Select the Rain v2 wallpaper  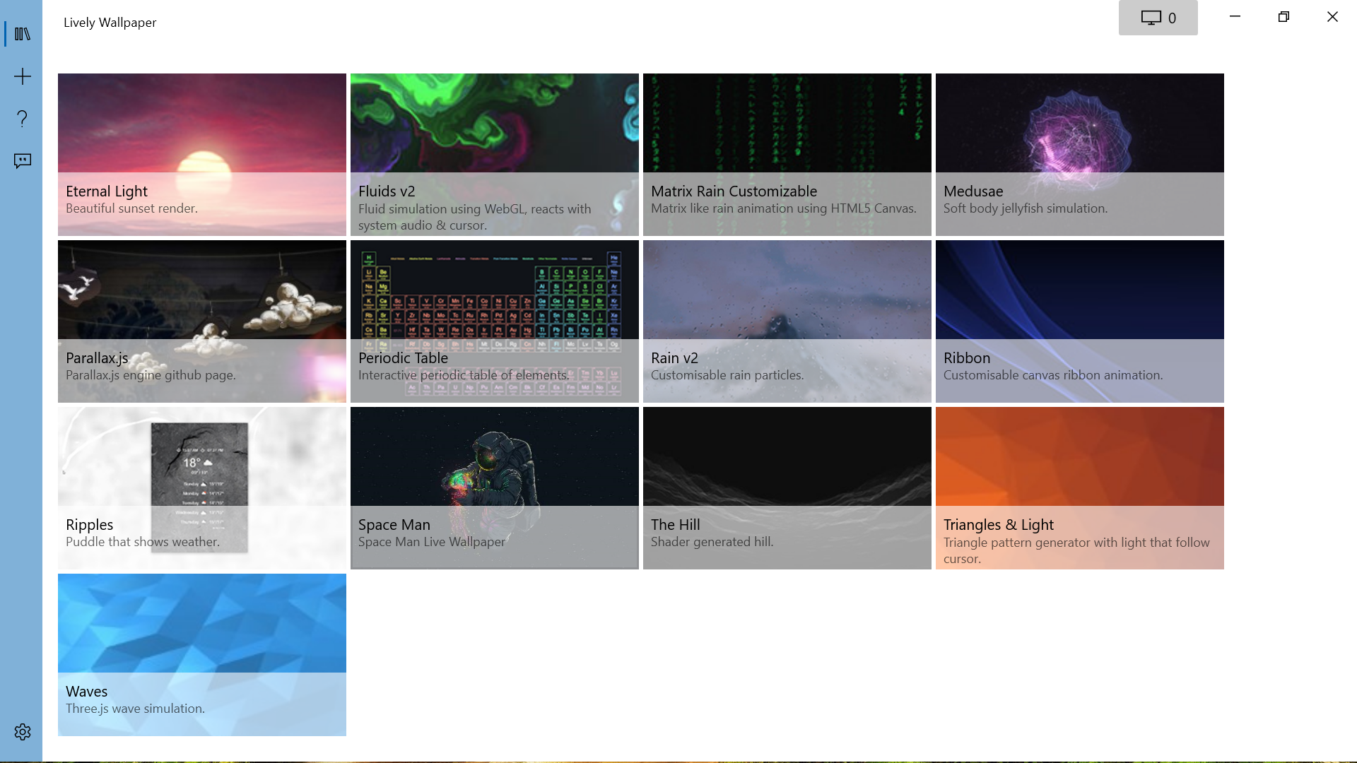tap(787, 321)
